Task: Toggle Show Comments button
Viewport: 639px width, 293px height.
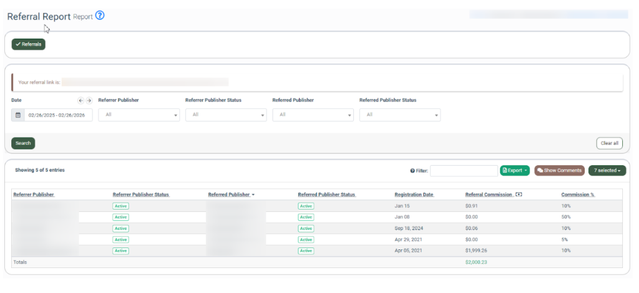Action: [x=559, y=170]
